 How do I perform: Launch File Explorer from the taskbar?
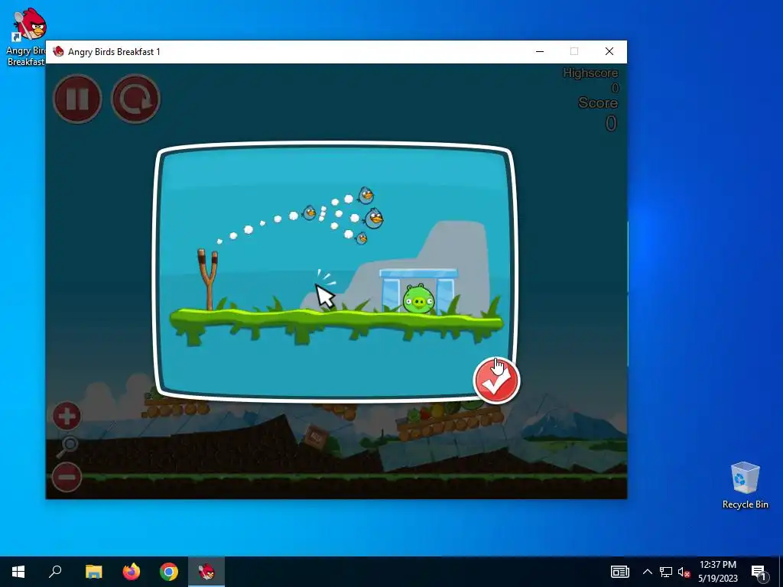tap(94, 572)
